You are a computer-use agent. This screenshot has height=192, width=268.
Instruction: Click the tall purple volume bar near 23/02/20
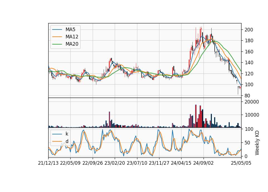109,120
